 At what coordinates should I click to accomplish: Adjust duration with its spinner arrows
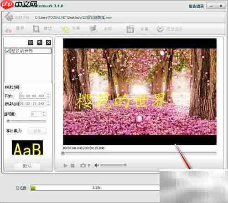tap(48, 104)
